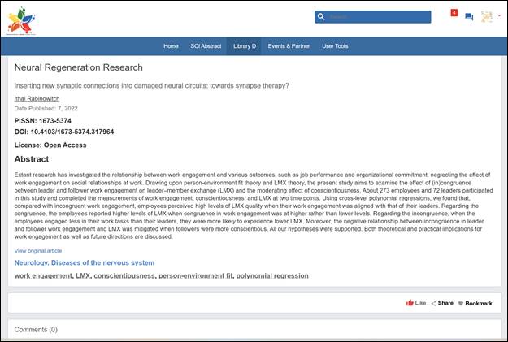This screenshot has width=508, height=342.
Task: Click the user profile avatar
Action: pos(487,17)
